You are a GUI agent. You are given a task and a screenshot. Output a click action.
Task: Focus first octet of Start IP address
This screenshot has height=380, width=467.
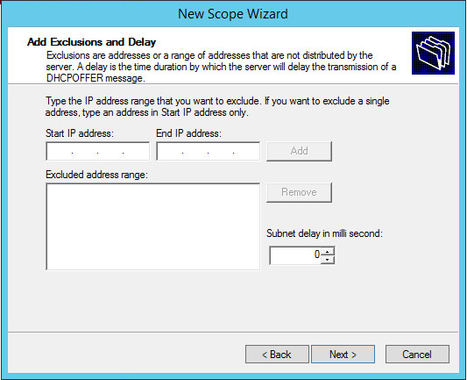[x=60, y=151]
